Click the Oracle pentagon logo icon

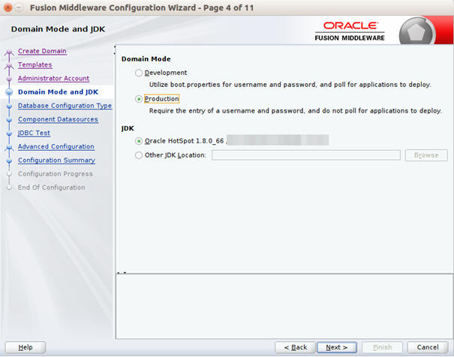[x=416, y=31]
